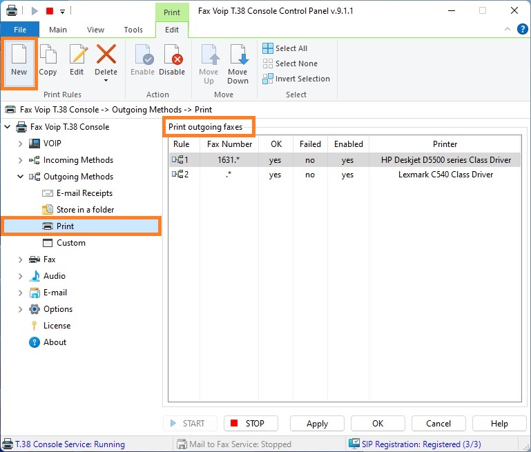Click the Enable rule icon

(144, 54)
